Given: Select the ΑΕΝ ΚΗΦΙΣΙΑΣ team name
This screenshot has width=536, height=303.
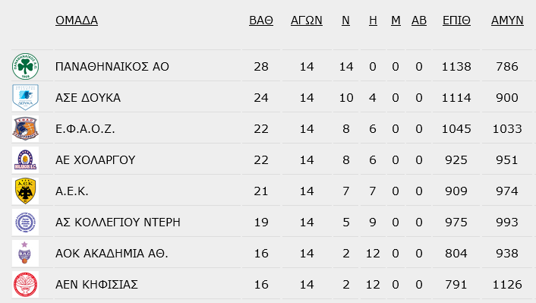Looking at the screenshot, I should (x=96, y=285).
